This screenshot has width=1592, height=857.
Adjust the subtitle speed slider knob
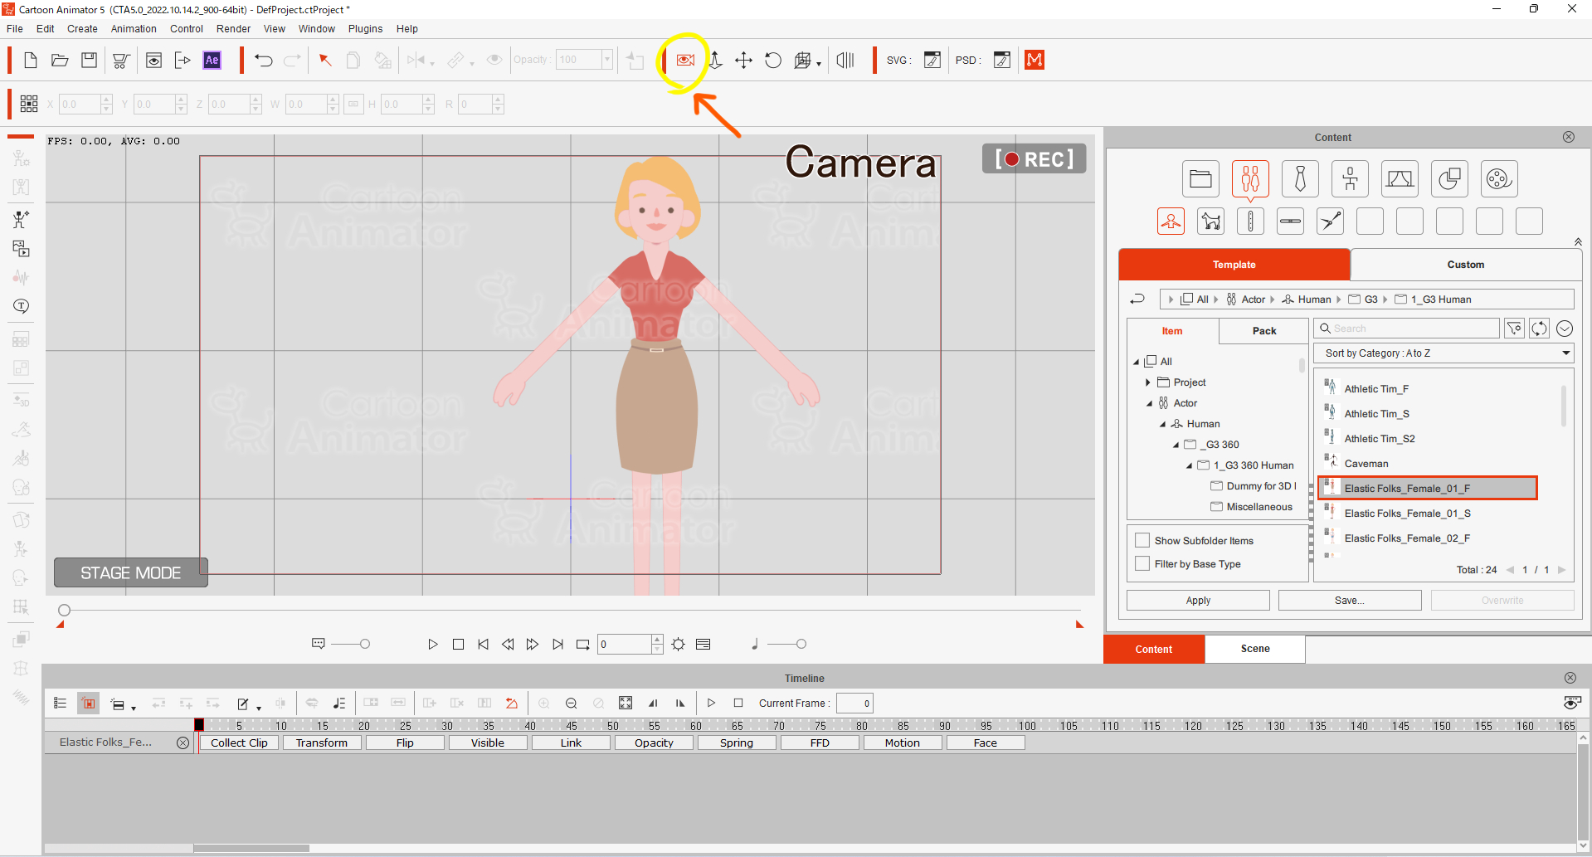(365, 644)
